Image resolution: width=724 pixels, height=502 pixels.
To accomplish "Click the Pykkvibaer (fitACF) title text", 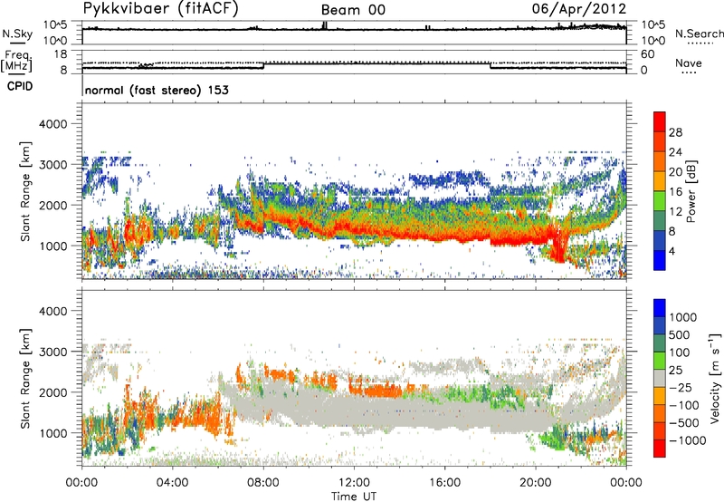I will pos(161,9).
